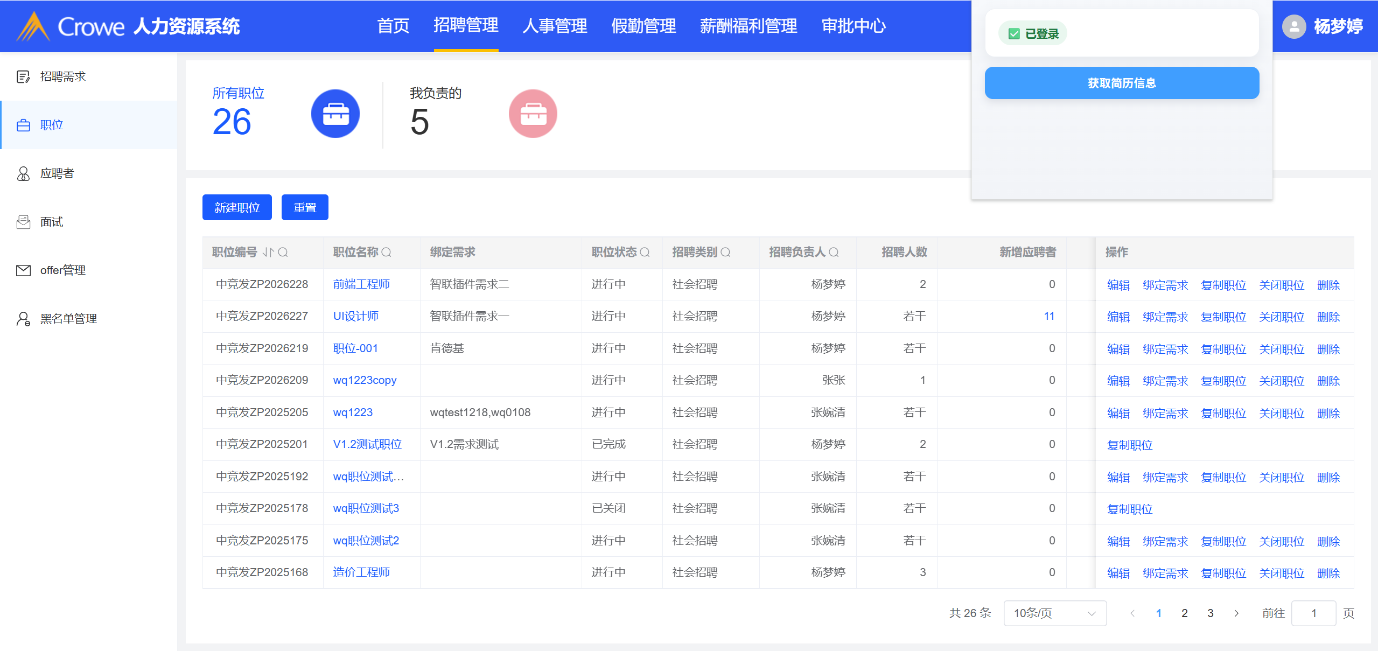1378x651 pixels.
Task: Go to next page with right chevron
Action: pyautogui.click(x=1236, y=613)
